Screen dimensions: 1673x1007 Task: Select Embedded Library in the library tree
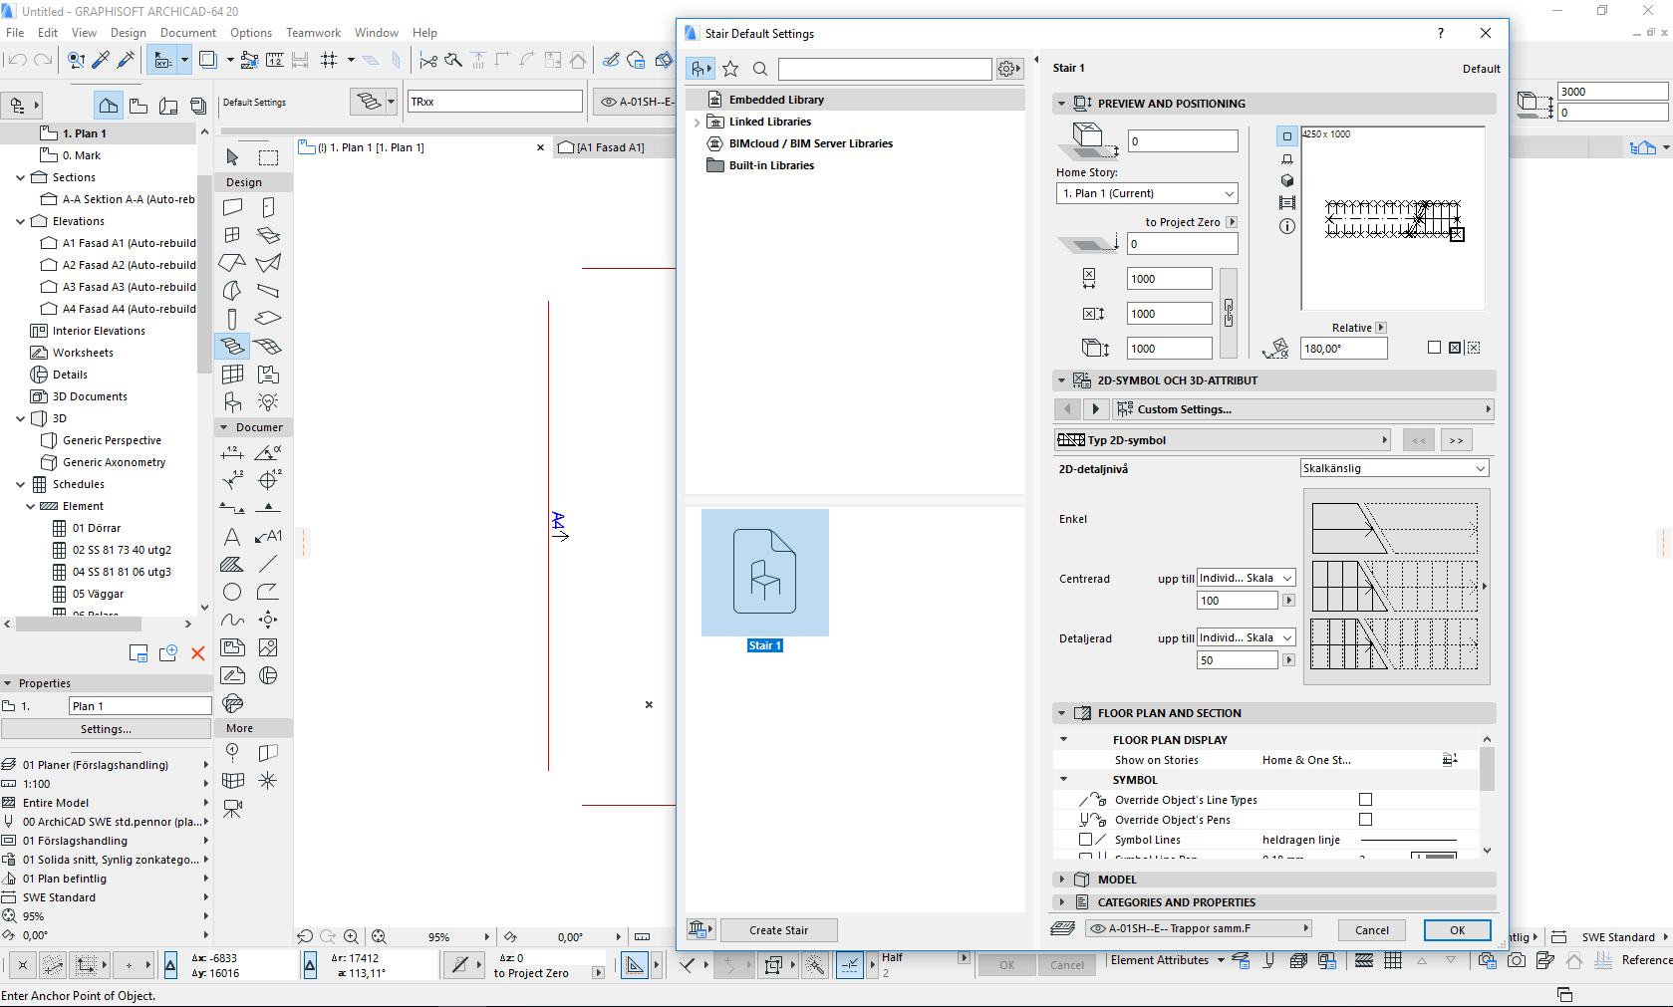(x=776, y=100)
